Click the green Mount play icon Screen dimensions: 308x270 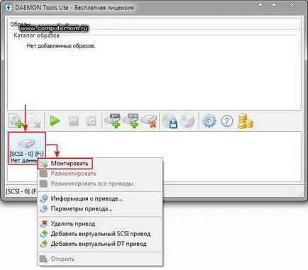(x=55, y=121)
